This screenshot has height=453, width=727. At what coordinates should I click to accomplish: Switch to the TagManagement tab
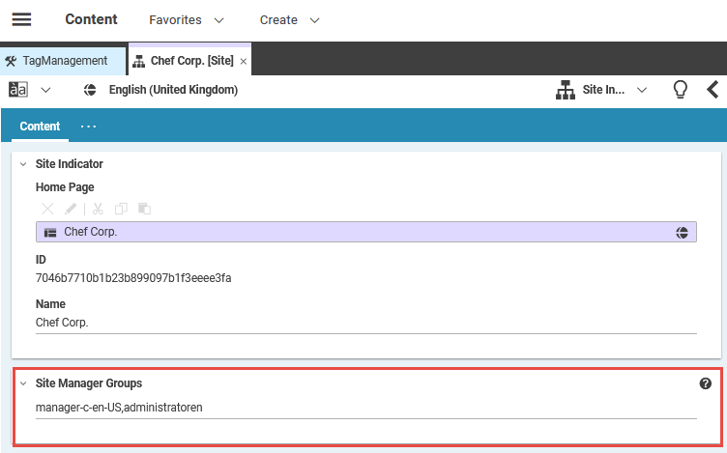pos(64,61)
